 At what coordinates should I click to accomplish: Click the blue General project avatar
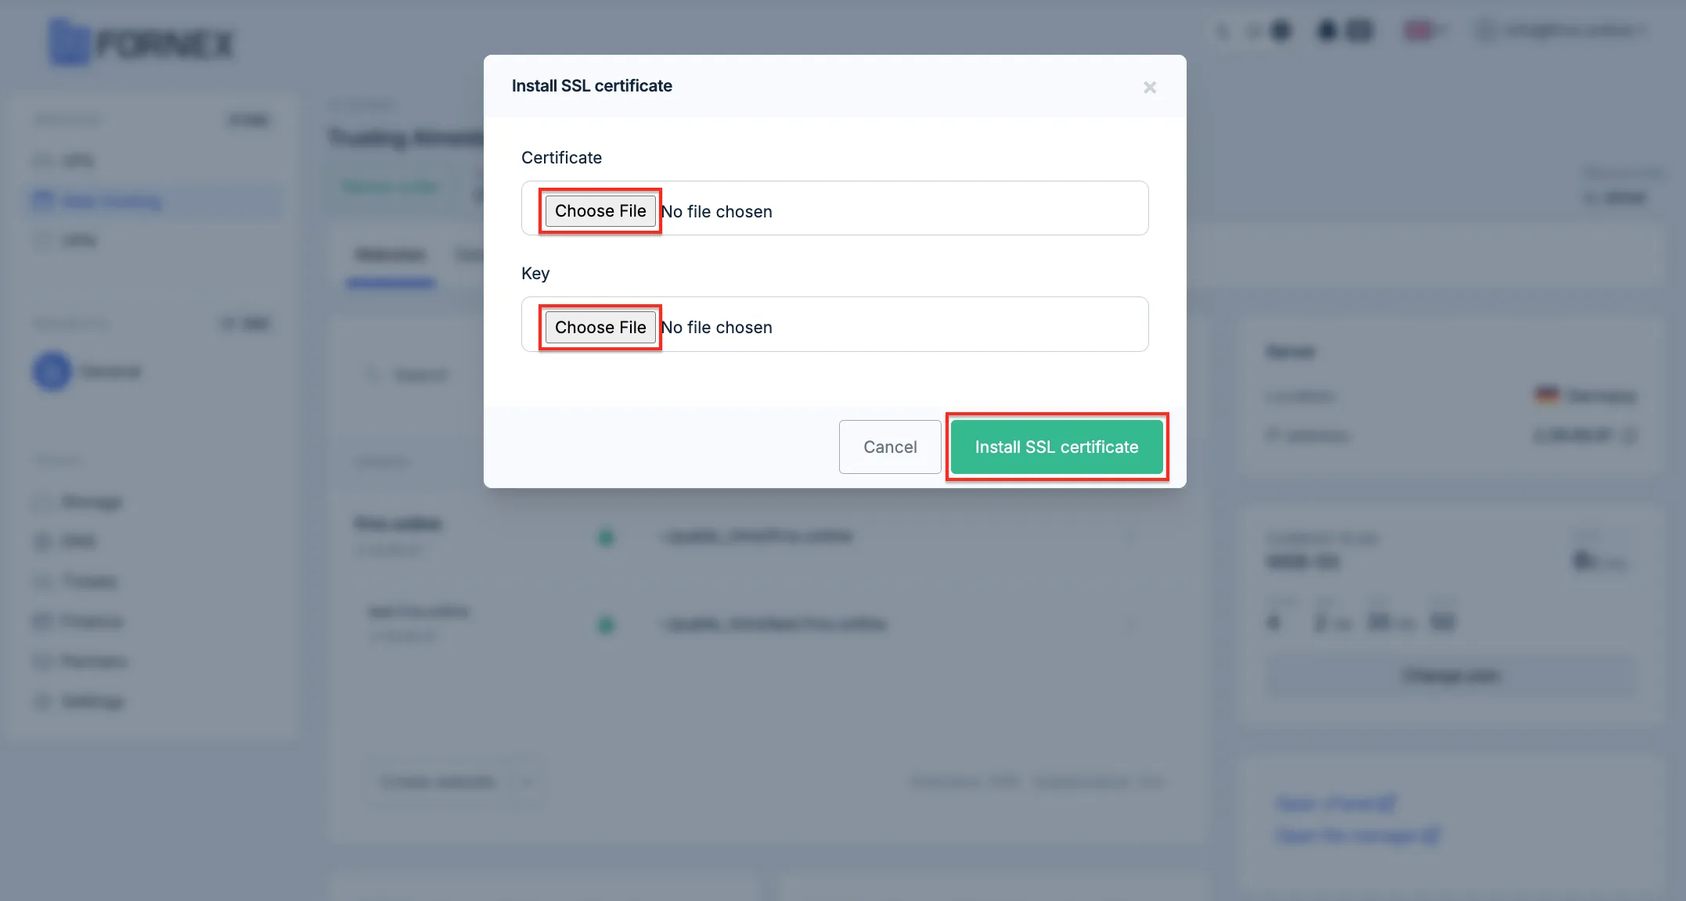point(52,372)
